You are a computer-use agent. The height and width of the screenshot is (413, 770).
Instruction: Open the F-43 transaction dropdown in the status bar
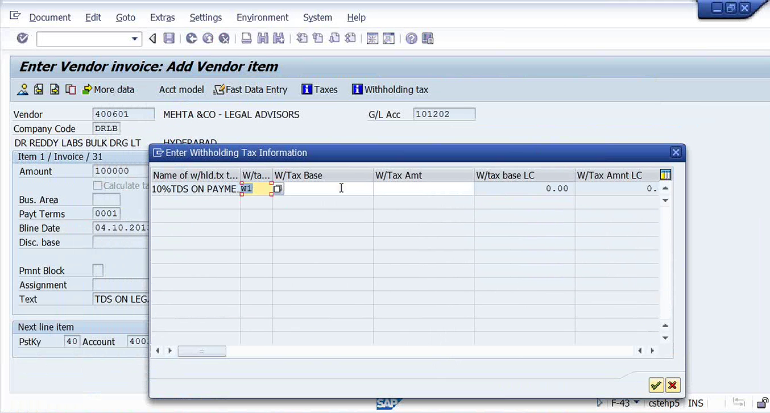636,403
